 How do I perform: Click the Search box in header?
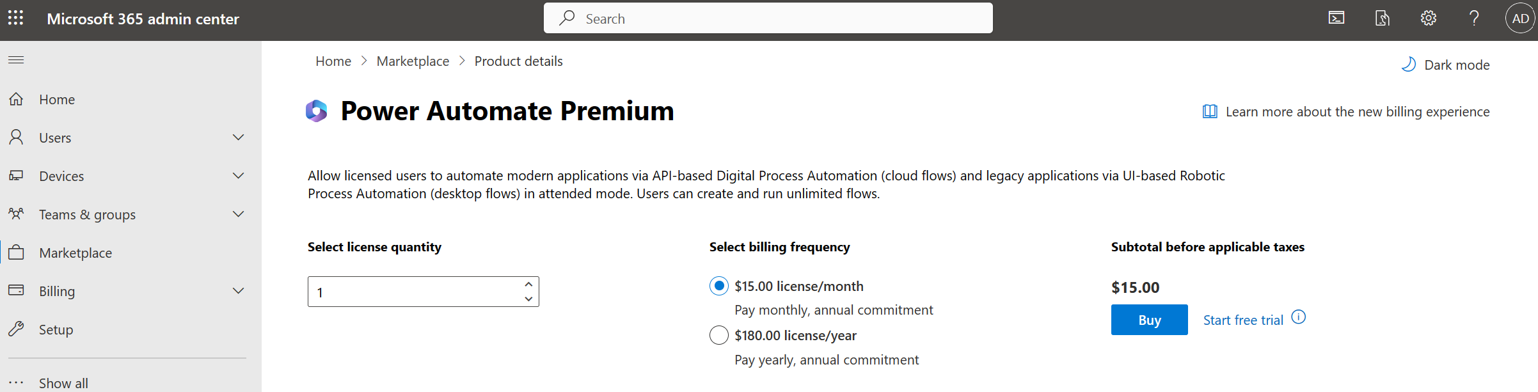768,18
